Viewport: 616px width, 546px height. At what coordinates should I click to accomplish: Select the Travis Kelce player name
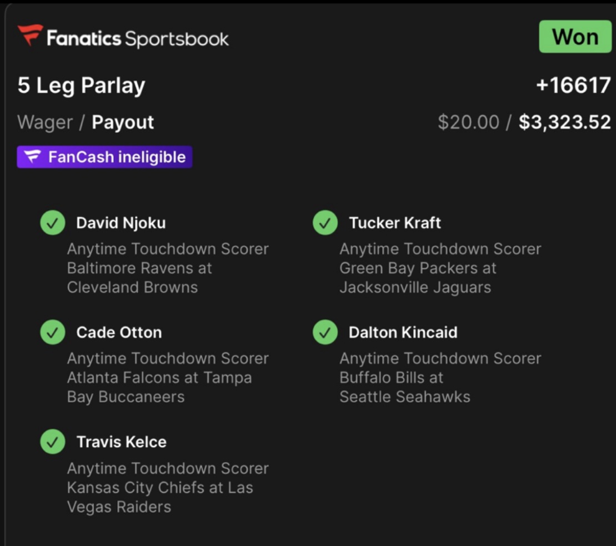(121, 442)
